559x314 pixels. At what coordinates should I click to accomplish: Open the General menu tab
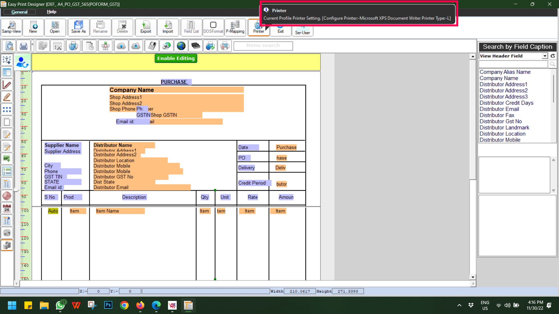point(19,12)
